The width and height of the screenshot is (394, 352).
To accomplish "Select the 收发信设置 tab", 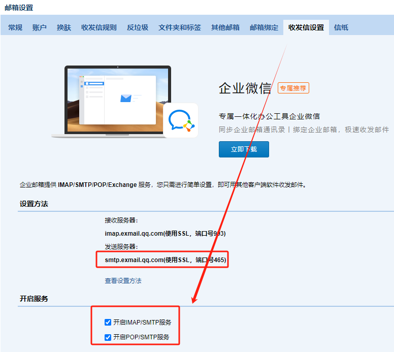I will [306, 27].
